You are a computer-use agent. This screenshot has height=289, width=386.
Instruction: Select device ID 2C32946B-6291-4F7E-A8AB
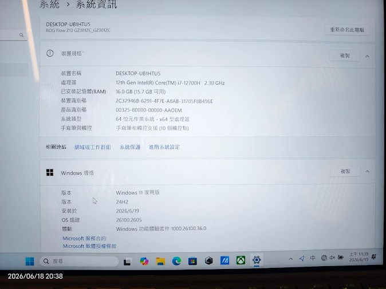pos(164,101)
